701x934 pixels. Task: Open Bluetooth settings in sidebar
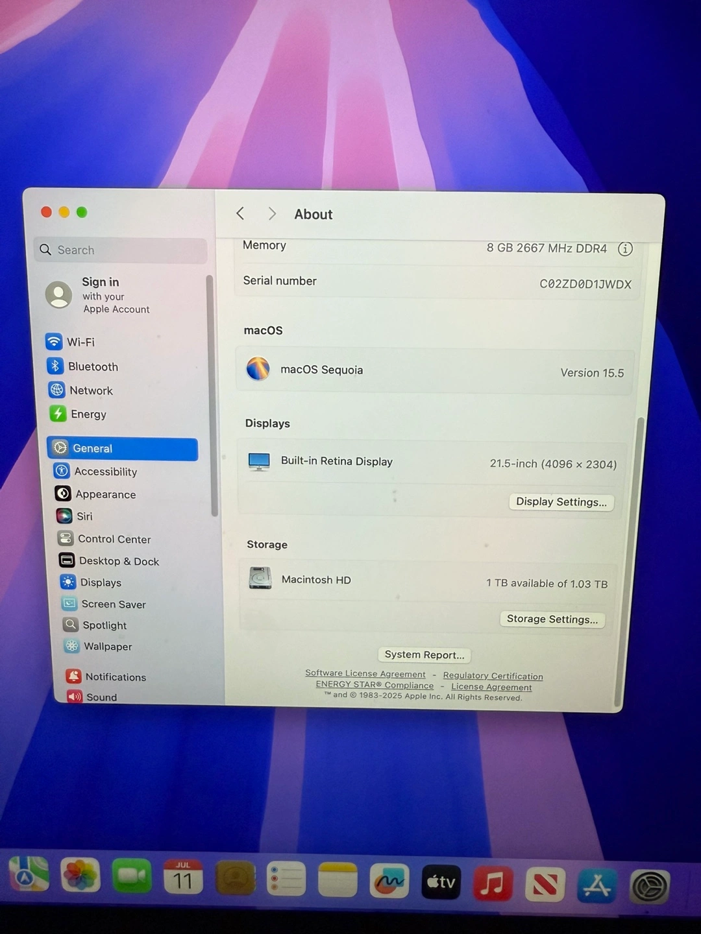(x=82, y=366)
